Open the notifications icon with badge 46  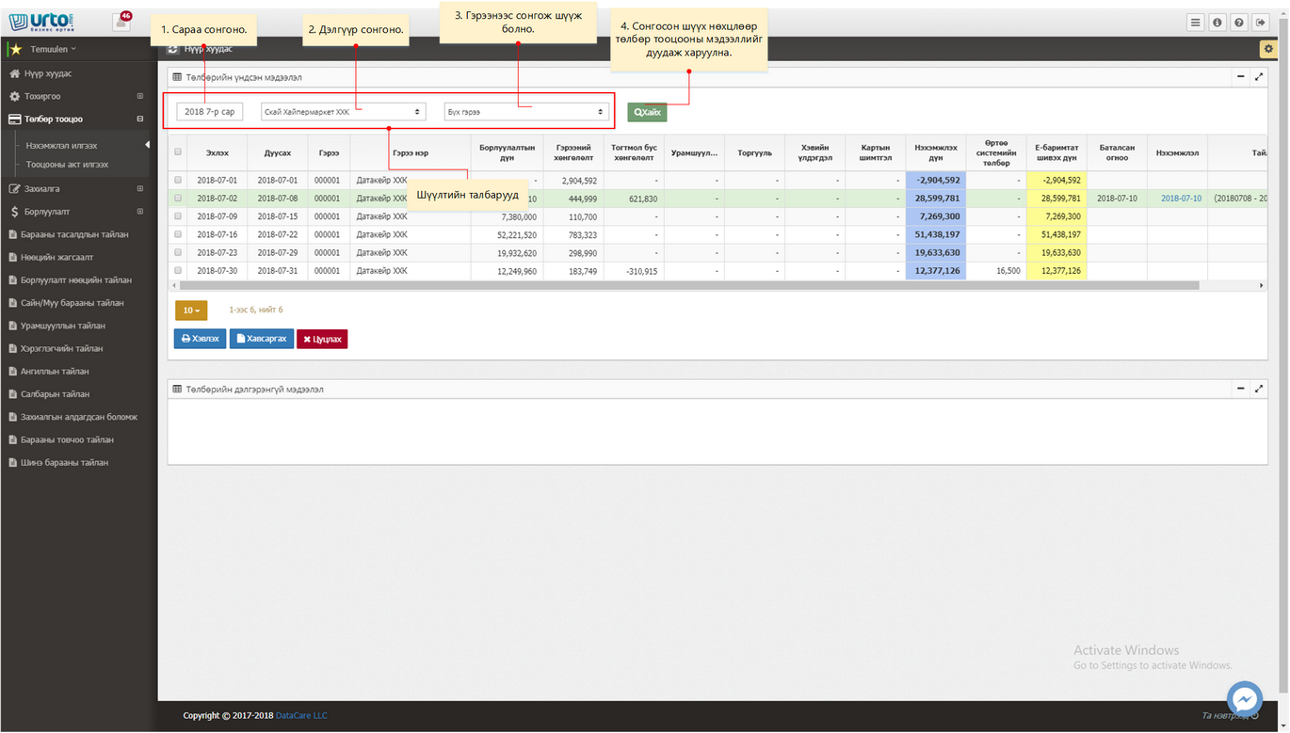[121, 21]
